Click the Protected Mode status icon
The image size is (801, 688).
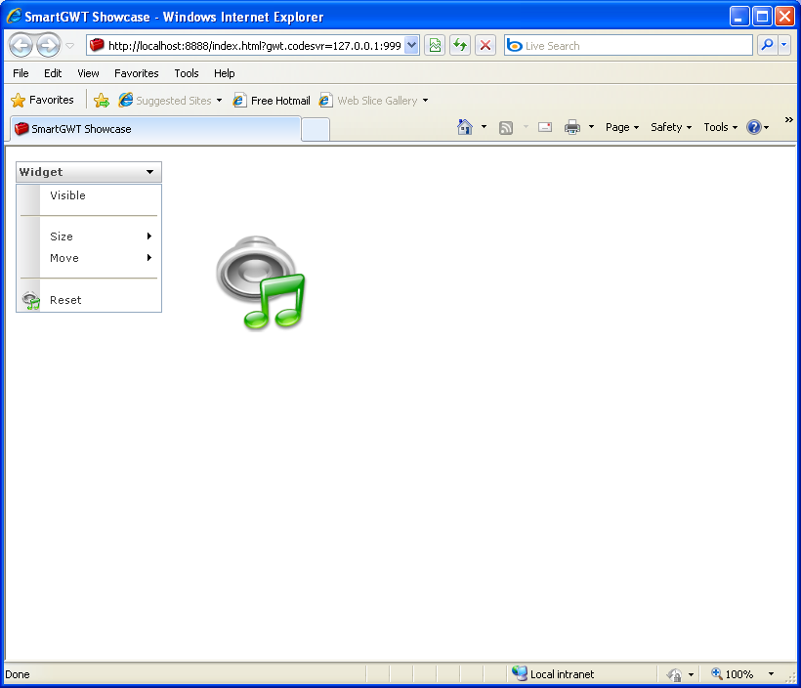click(x=675, y=674)
